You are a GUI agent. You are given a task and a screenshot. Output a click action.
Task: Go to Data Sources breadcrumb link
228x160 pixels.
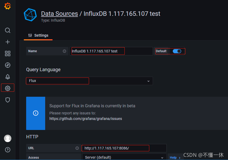pos(59,14)
